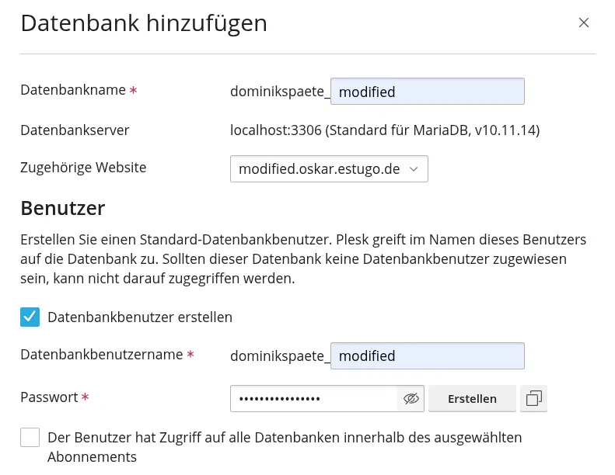
Task: Show the hidden password with eye icon
Action: [x=411, y=399]
